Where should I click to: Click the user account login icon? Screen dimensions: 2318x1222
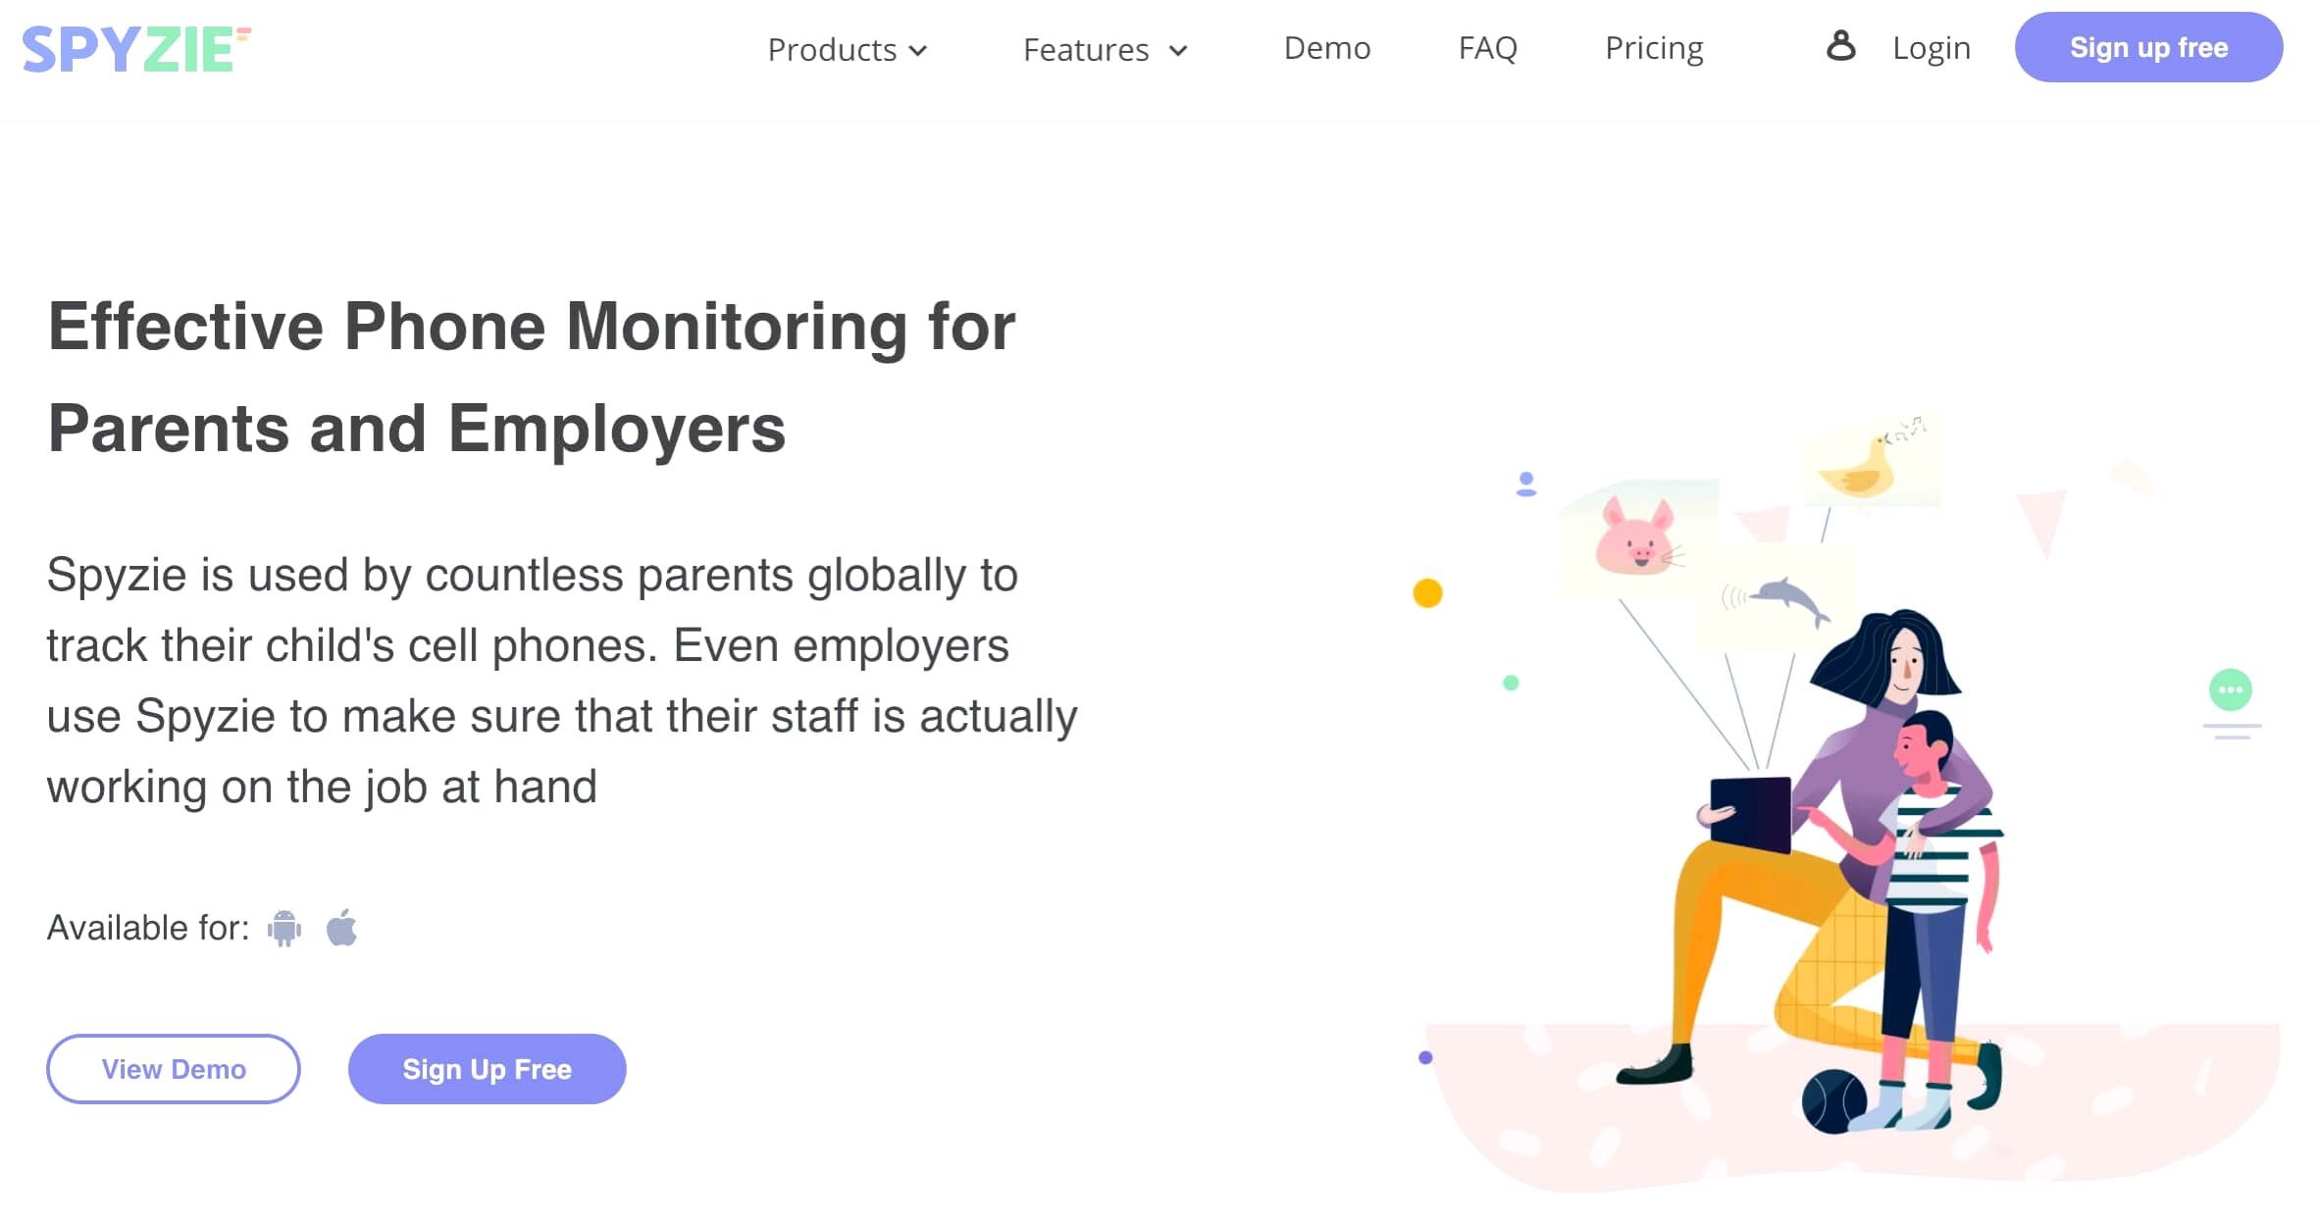1839,46
